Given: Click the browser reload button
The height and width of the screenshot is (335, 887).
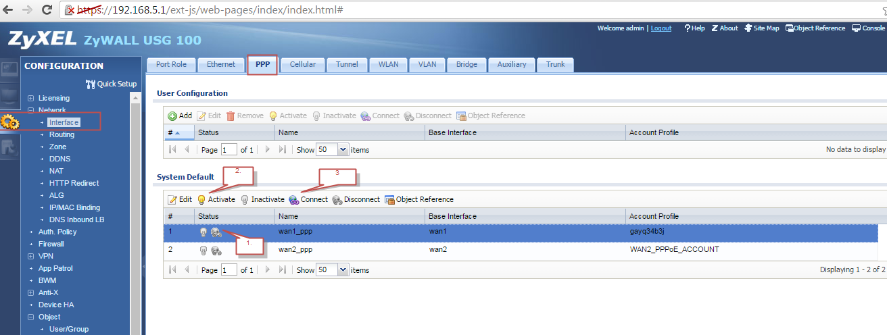Looking at the screenshot, I should (47, 10).
